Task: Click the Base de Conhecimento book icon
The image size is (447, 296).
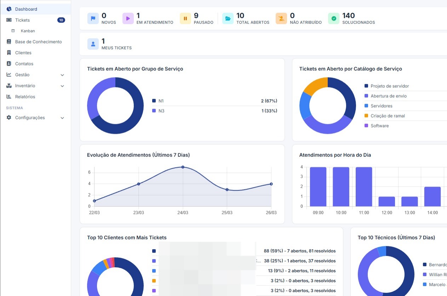Action: pyautogui.click(x=9, y=42)
